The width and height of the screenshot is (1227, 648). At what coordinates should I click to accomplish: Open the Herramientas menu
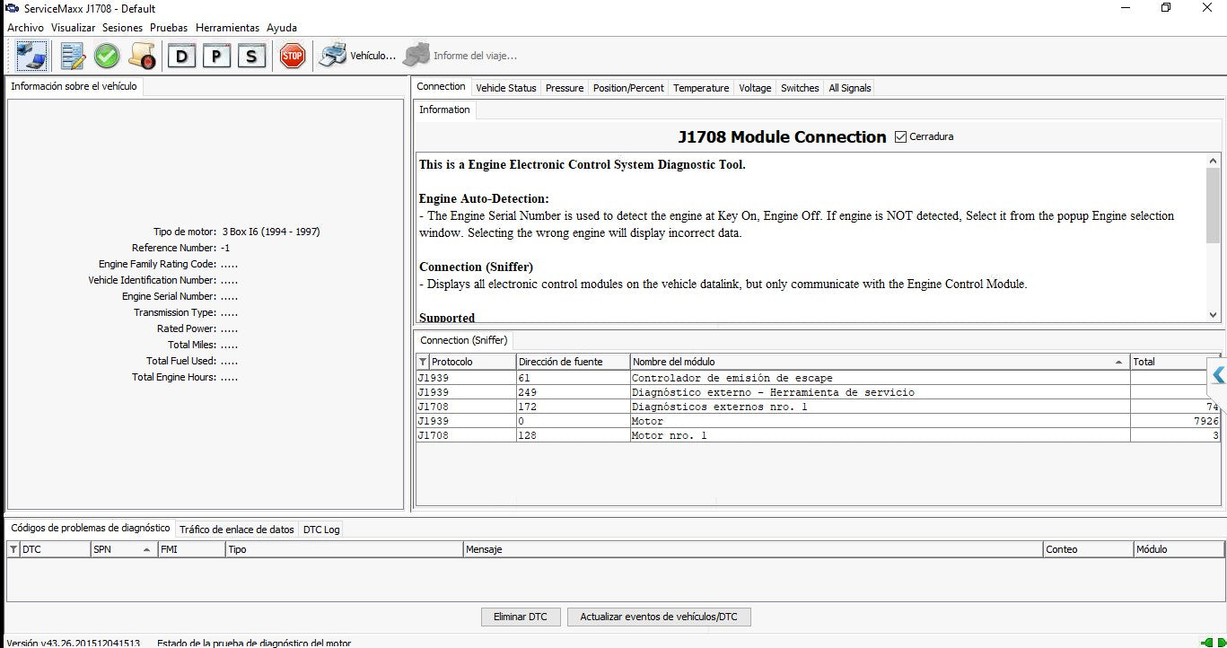227,28
